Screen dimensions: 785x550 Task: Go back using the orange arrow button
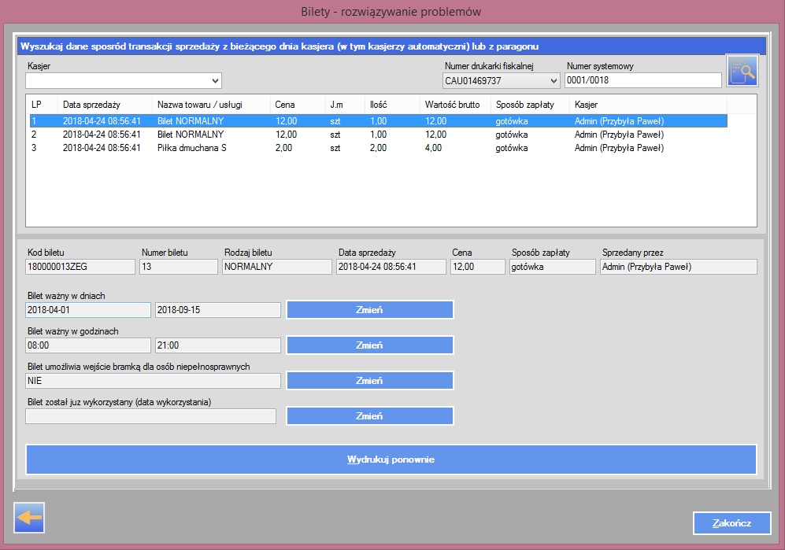[x=29, y=518]
